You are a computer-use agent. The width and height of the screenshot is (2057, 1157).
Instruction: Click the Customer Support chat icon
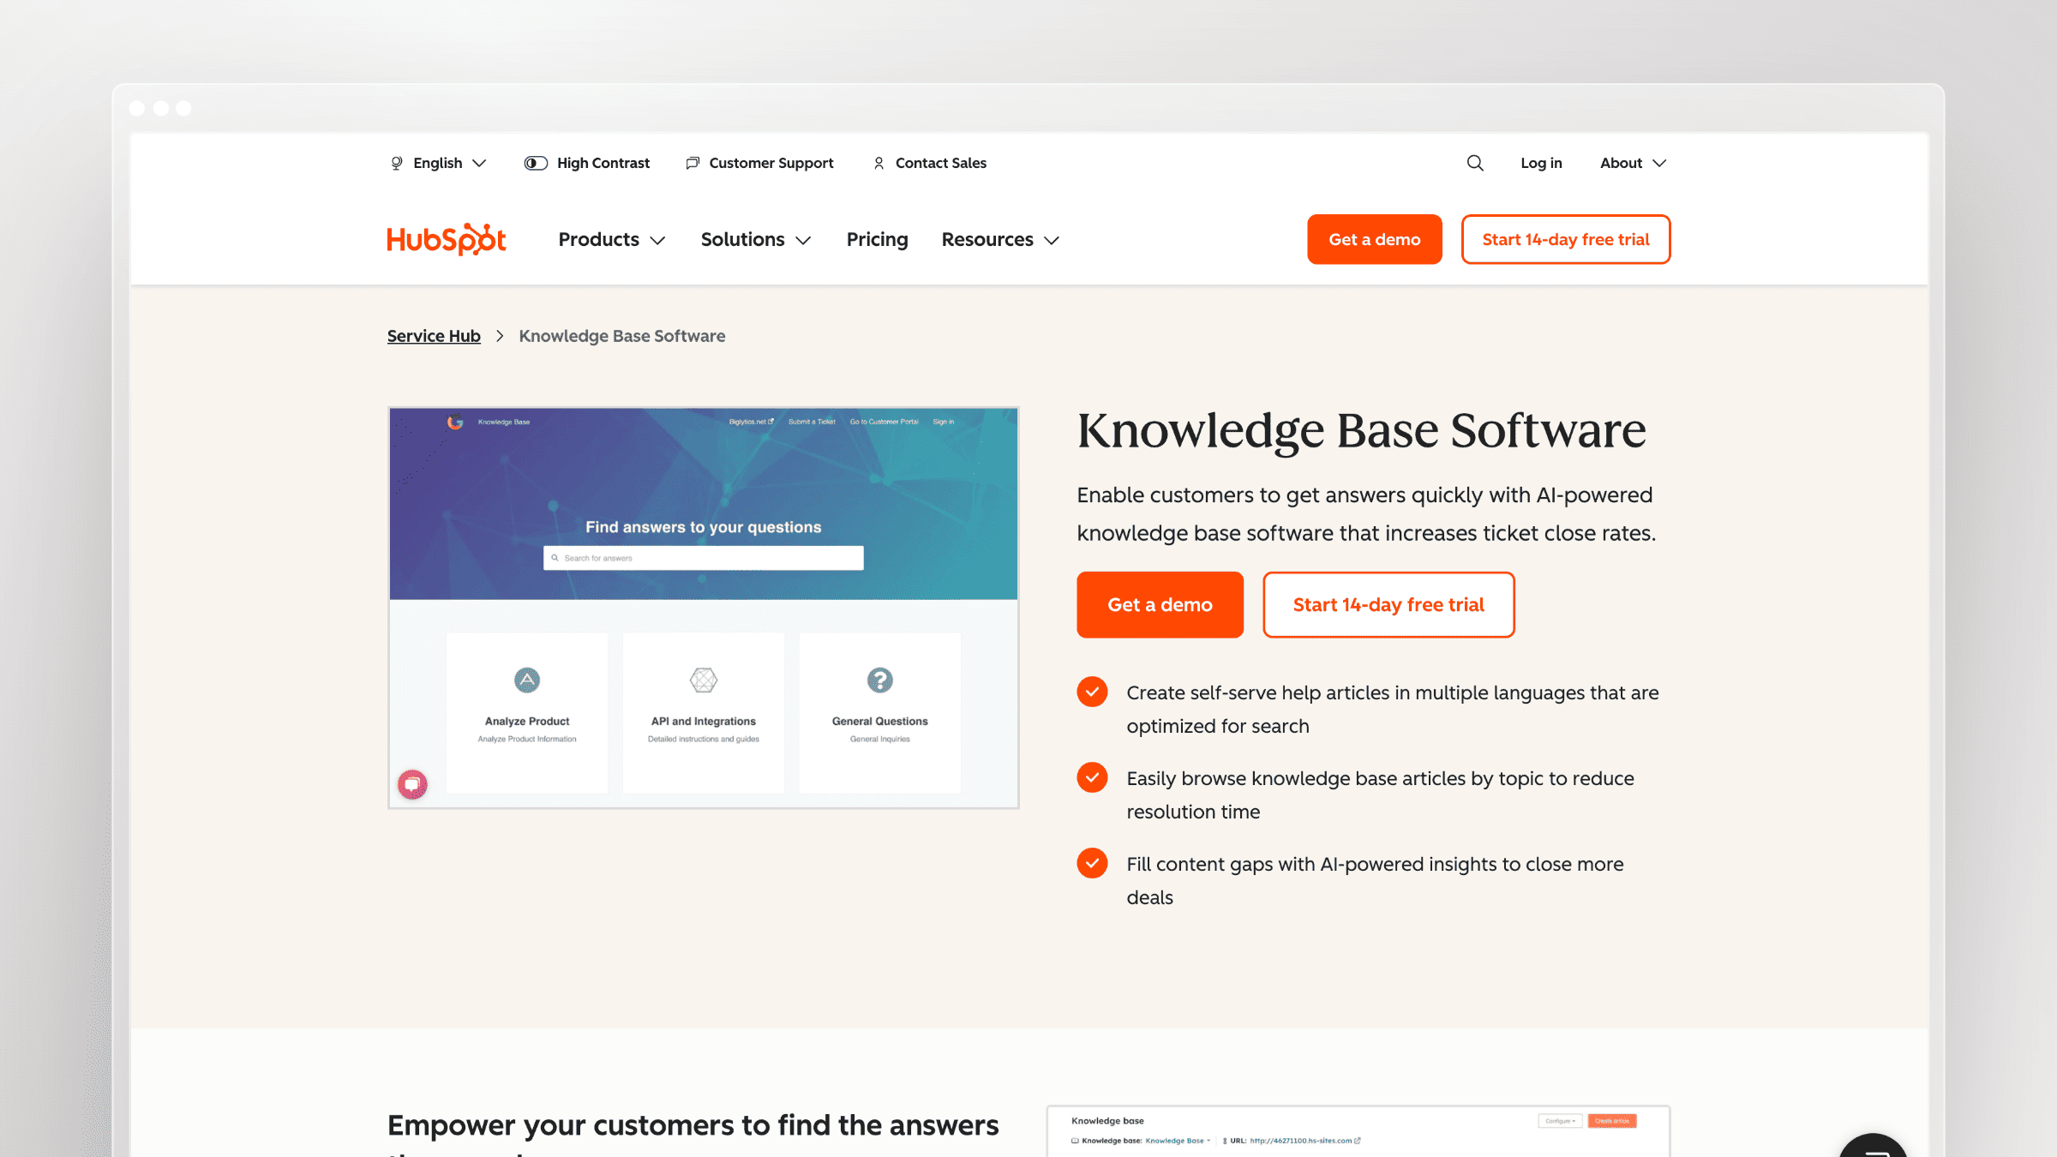(693, 163)
